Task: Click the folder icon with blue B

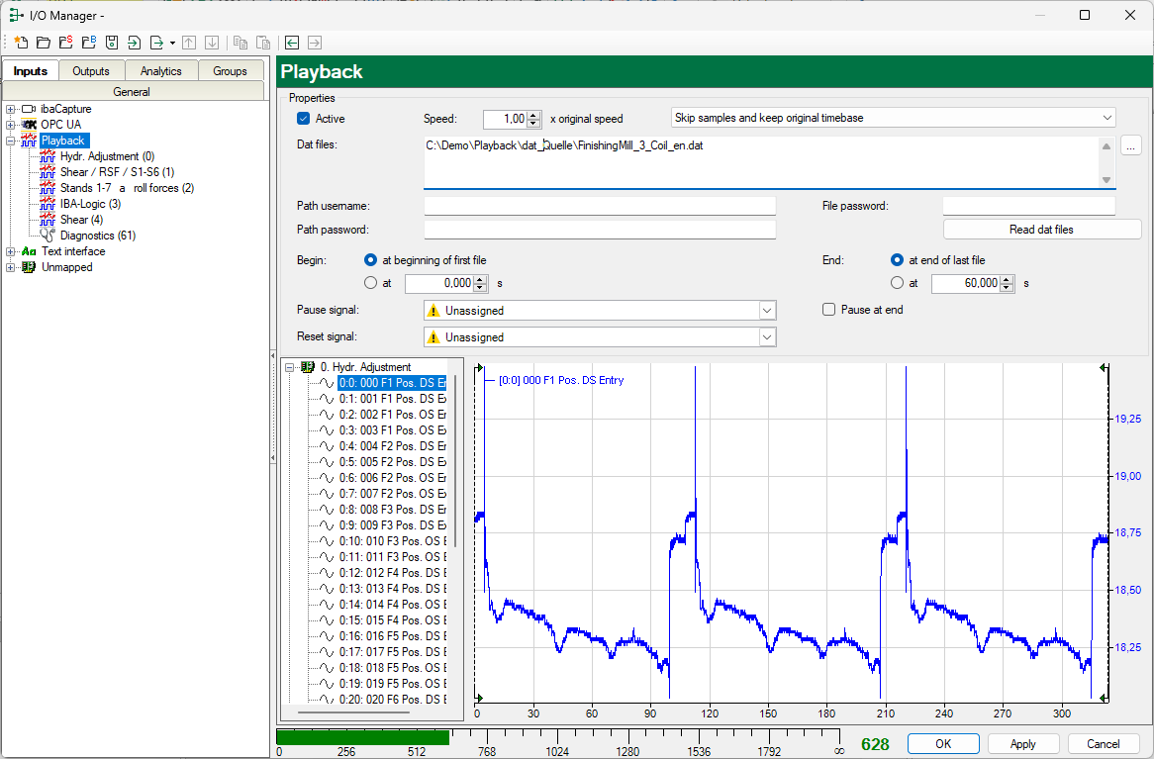Action: [x=89, y=43]
